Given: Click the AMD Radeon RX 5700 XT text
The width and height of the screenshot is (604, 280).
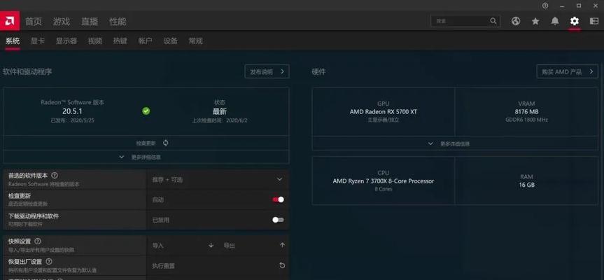Looking at the screenshot, I should pos(384,112).
